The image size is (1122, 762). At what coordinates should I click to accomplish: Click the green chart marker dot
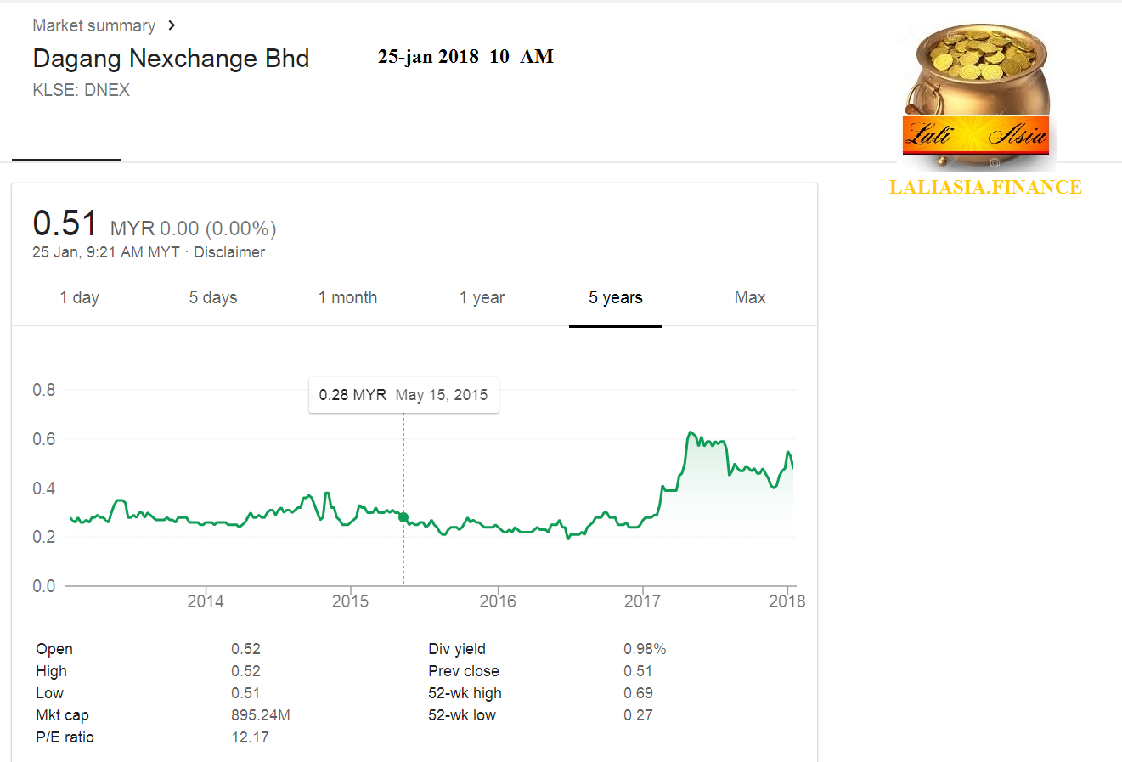pos(403,517)
